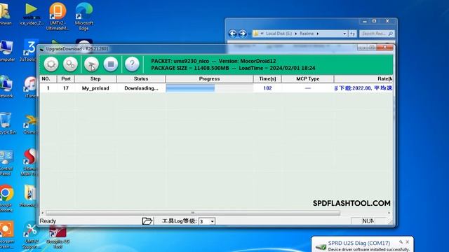Select the Step column header
The image size is (449, 252).
tap(95, 79)
